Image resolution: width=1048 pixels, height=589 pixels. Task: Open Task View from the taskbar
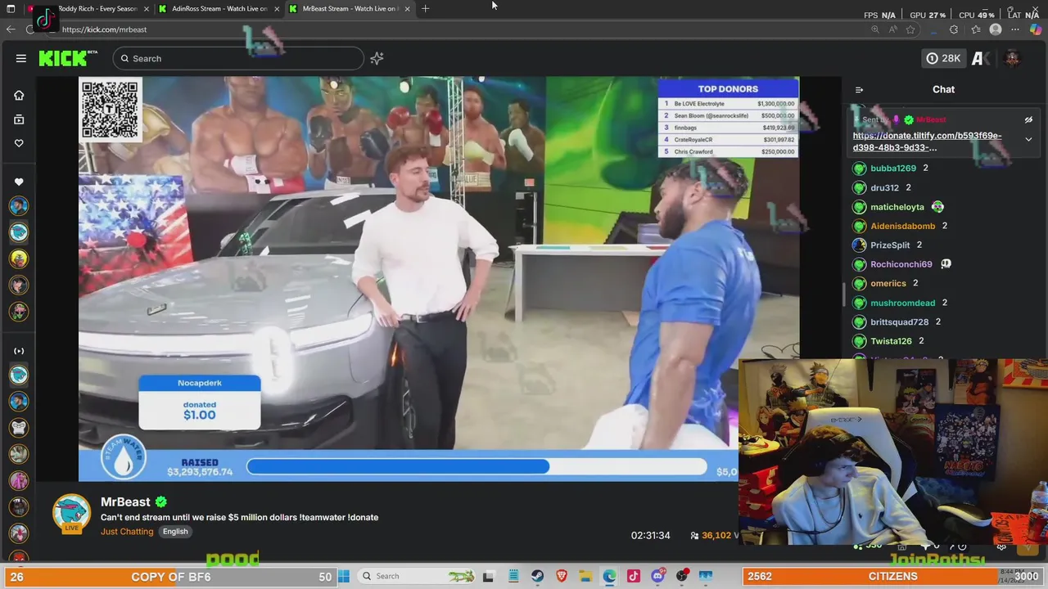tap(489, 576)
